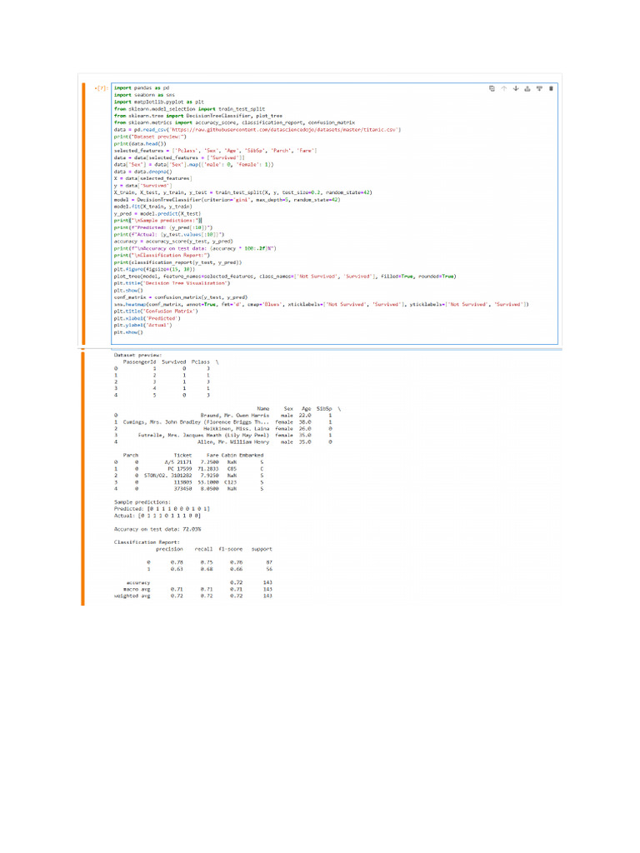Click 'Accuracy on test data: 72.03%' output

tap(157, 529)
